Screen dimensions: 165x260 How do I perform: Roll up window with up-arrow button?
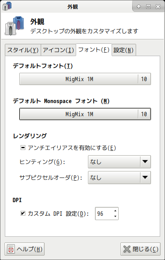pos(139,7)
